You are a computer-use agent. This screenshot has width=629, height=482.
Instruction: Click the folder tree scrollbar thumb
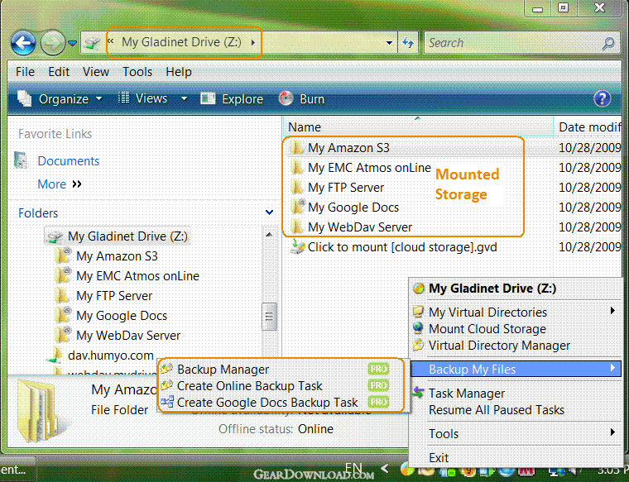269,317
